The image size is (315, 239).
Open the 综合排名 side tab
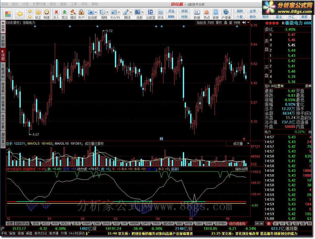[x=3, y=103]
